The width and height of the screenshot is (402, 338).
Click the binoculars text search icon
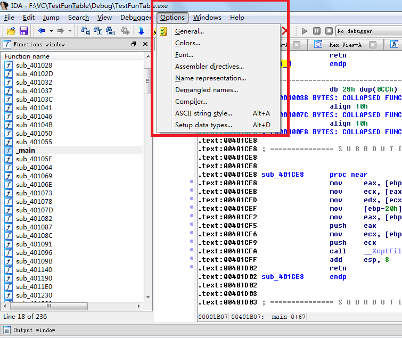[x=98, y=31]
